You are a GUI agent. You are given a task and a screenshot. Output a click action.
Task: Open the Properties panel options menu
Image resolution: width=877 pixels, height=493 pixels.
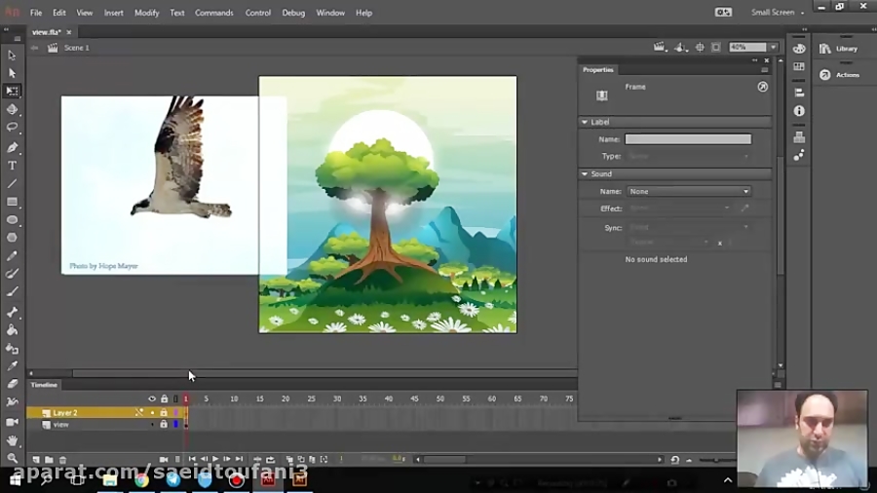[x=764, y=70]
